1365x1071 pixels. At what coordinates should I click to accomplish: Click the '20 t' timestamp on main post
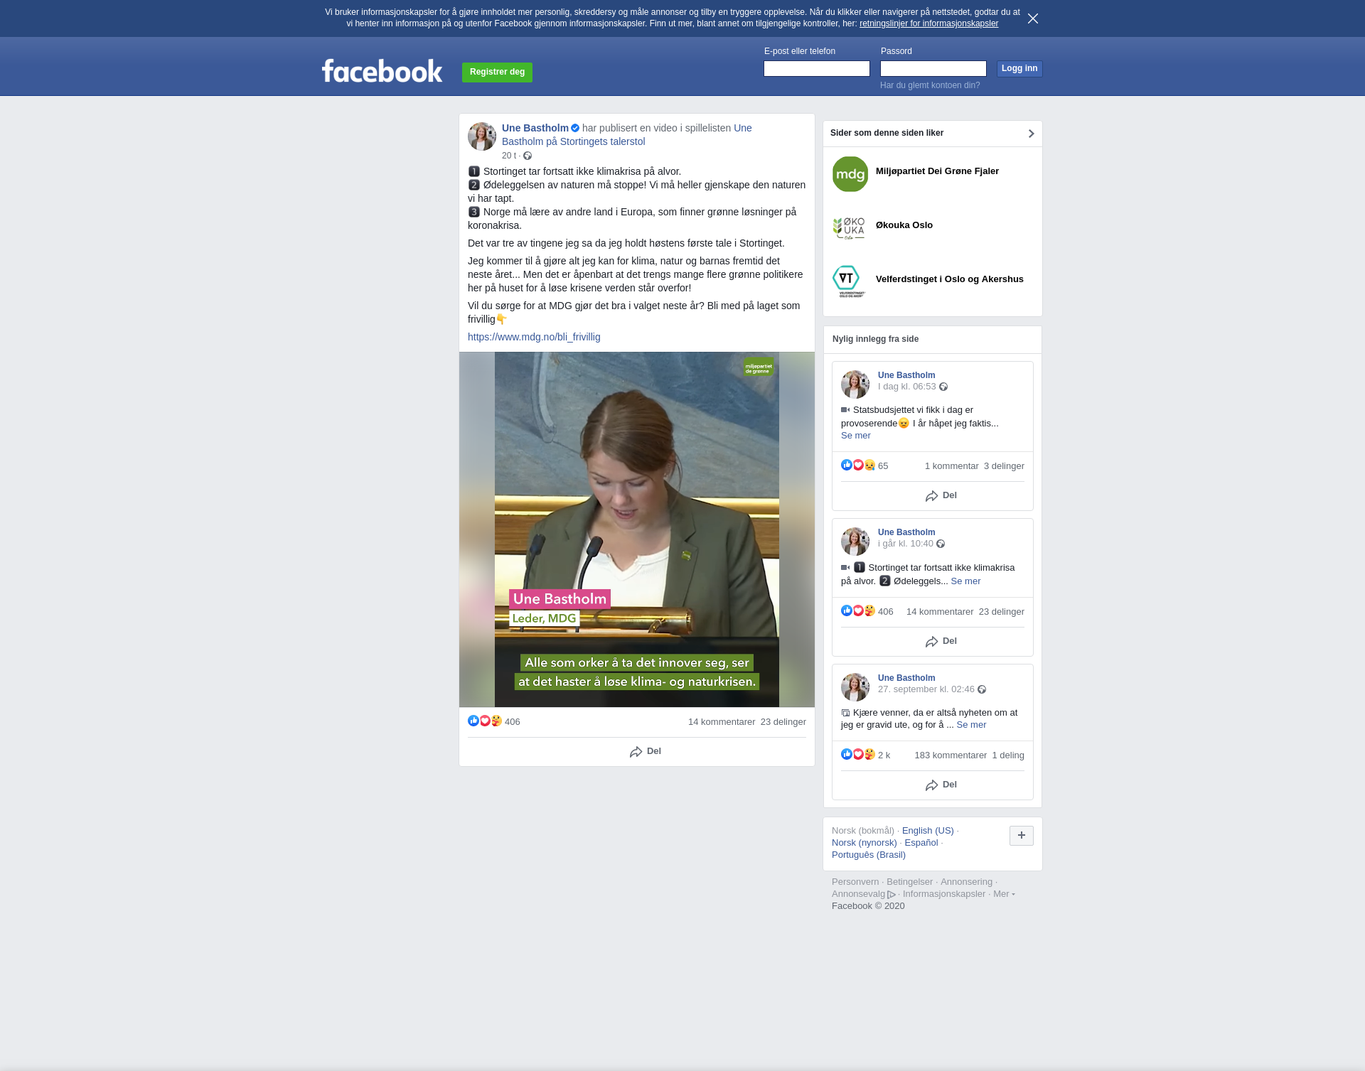click(509, 156)
